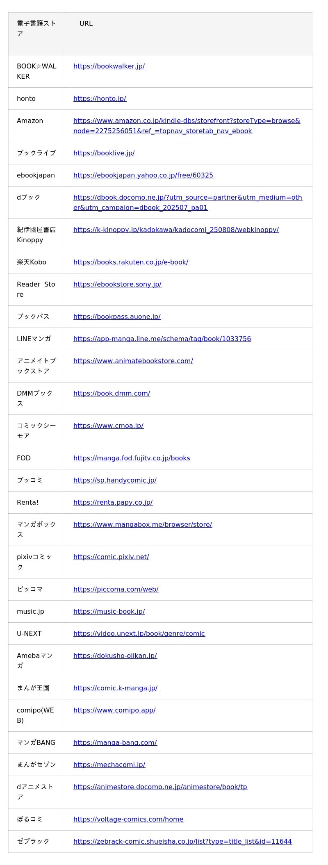Visit the booklive.jp link

pyautogui.click(x=104, y=153)
